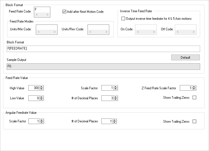Click Feed Rate decimal places field showing 3

point(108,98)
